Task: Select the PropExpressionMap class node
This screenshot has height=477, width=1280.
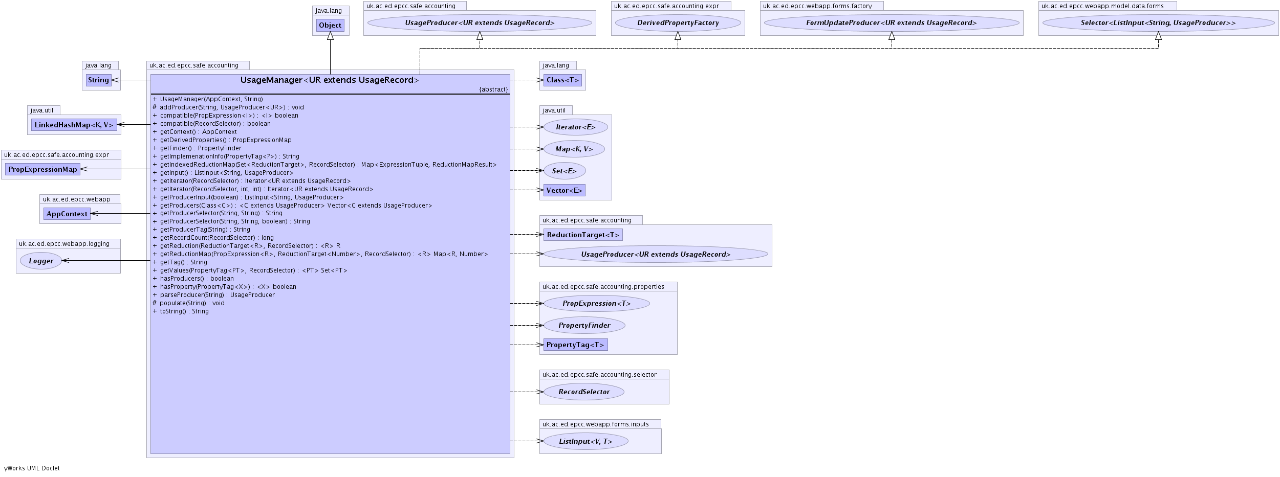Action: pos(42,169)
